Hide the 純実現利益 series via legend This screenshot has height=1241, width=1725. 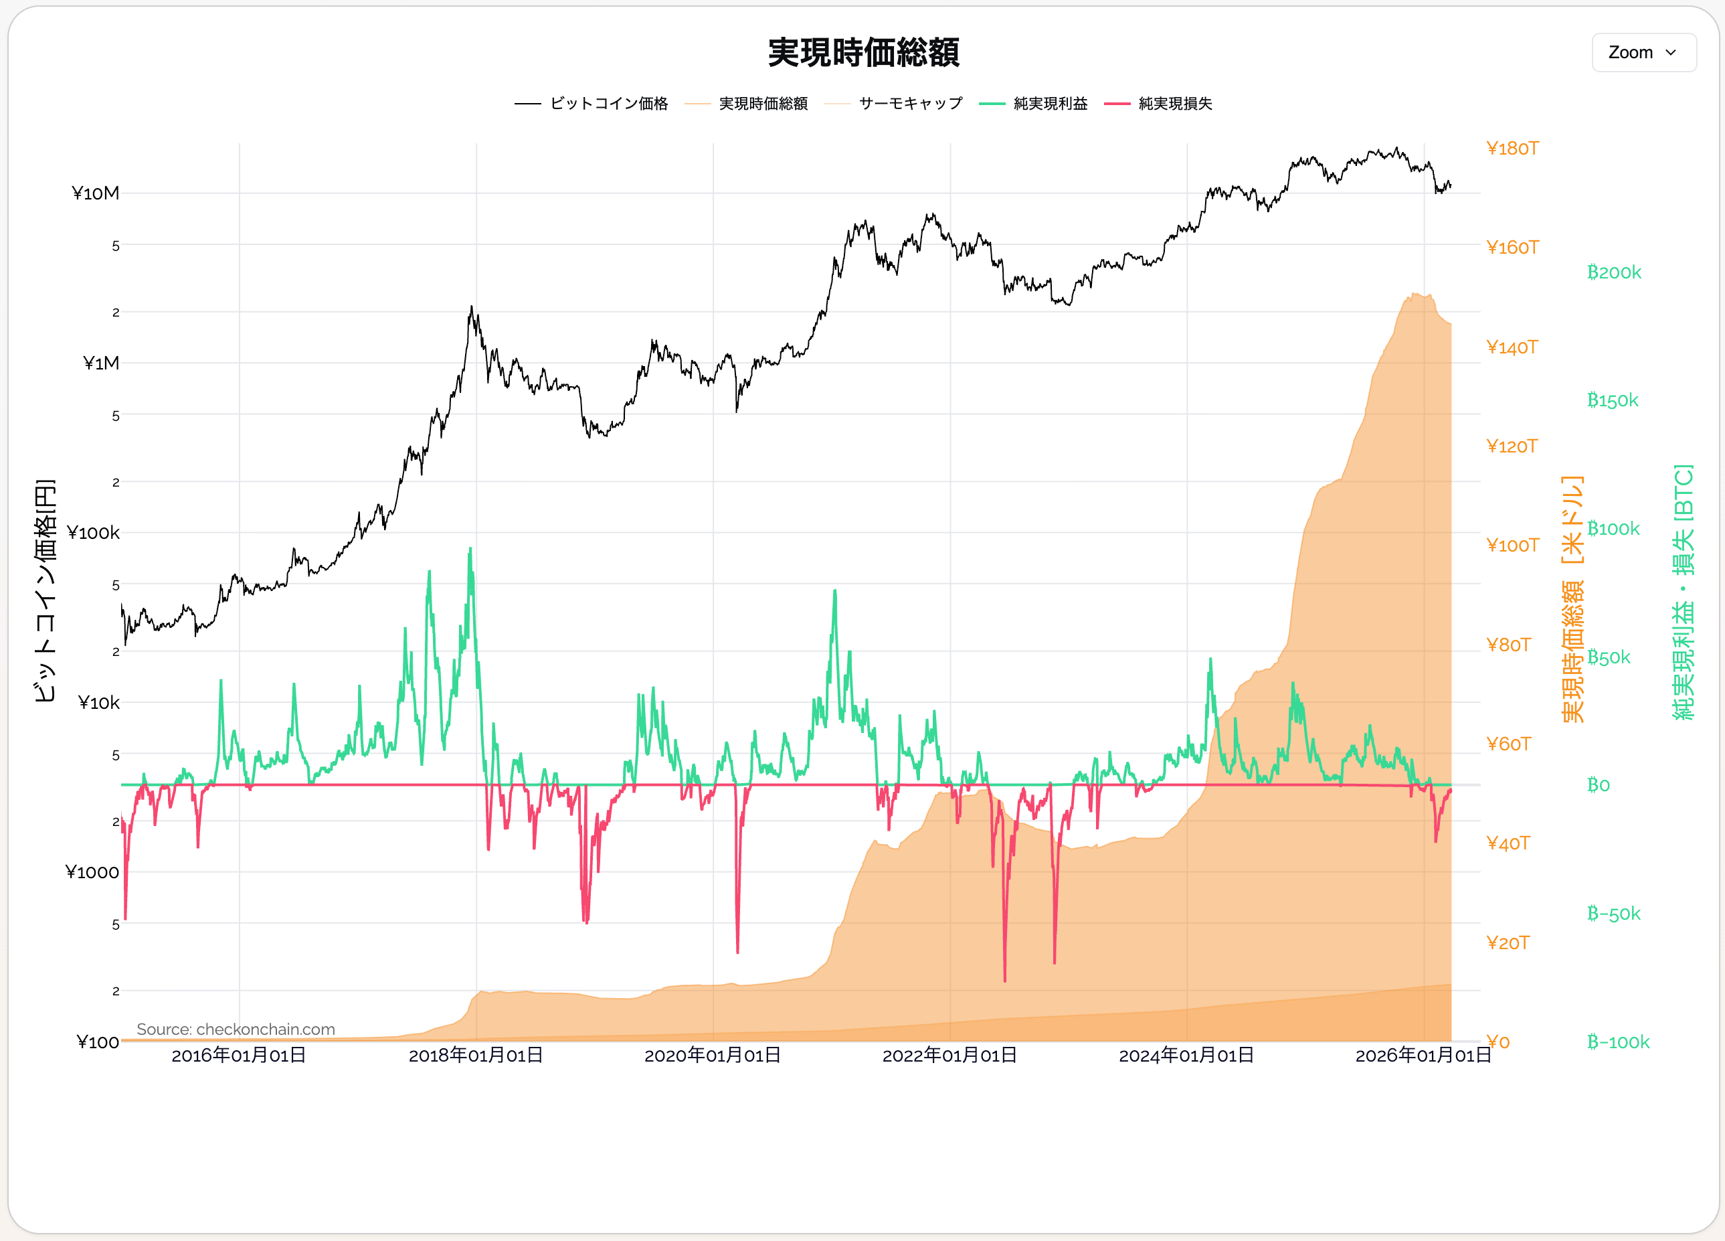(x=1050, y=104)
